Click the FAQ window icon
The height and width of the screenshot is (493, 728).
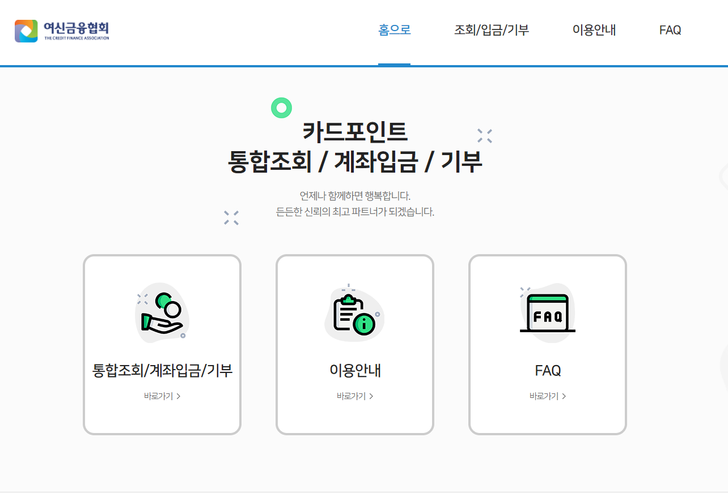point(548,314)
